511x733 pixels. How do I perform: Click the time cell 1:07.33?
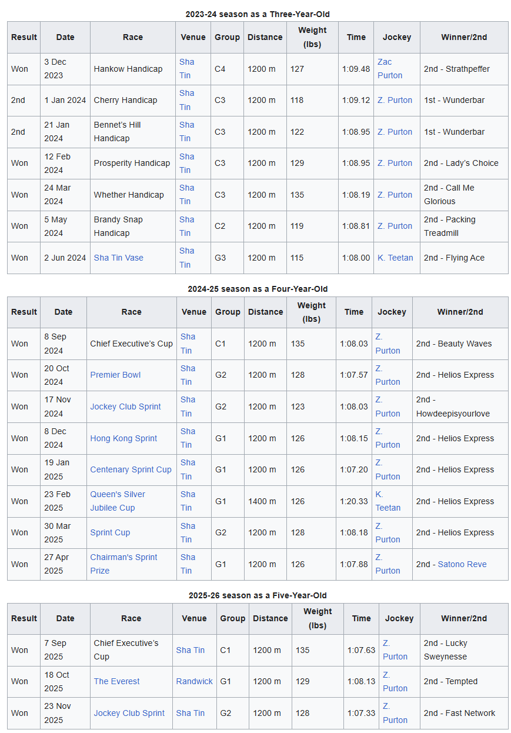click(x=361, y=713)
